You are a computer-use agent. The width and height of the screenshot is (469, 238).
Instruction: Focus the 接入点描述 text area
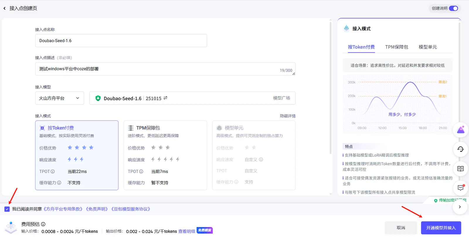165,69
